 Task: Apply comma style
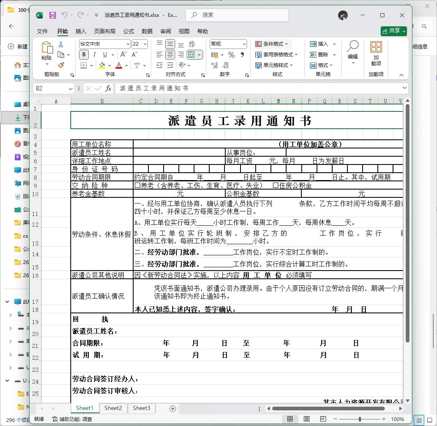point(242,55)
